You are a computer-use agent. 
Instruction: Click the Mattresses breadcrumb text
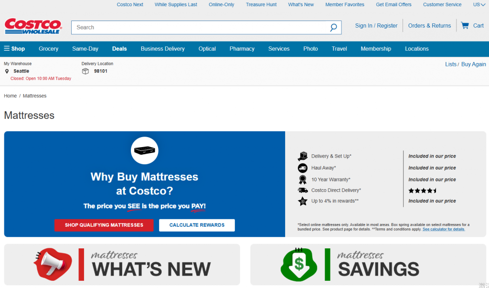tap(34, 96)
